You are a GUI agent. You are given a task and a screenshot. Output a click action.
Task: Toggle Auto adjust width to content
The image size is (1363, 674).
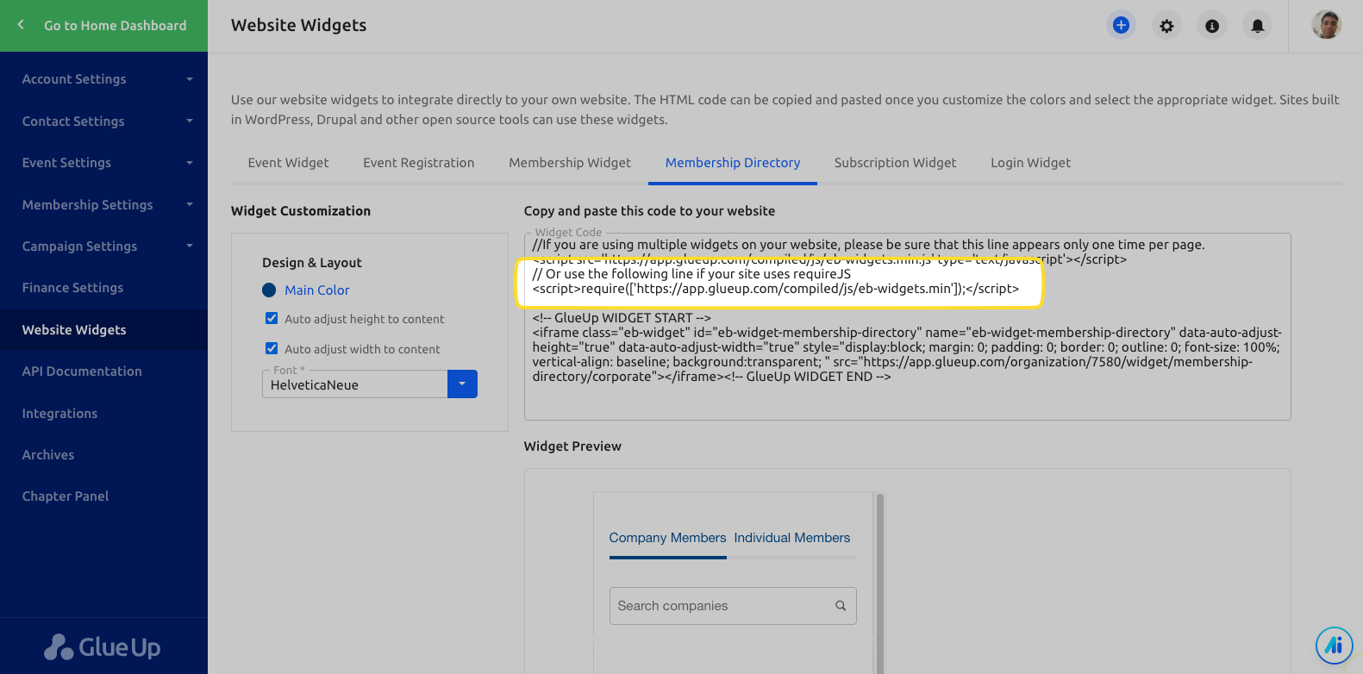point(272,348)
